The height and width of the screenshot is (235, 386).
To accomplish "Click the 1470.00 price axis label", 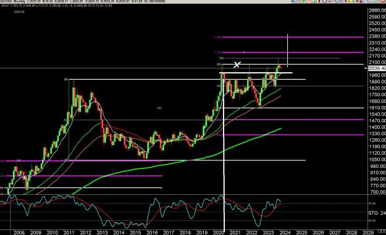I will pos(377,121).
